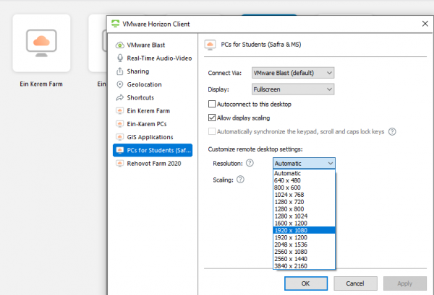Click the Real-Time Audio-Video microphone icon
This screenshot has width=434, height=295.
click(x=120, y=58)
